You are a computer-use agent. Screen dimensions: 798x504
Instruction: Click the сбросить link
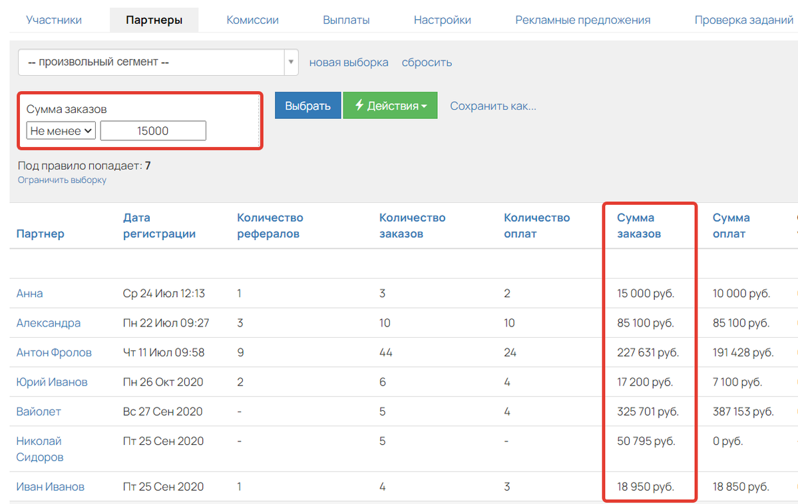pos(427,63)
